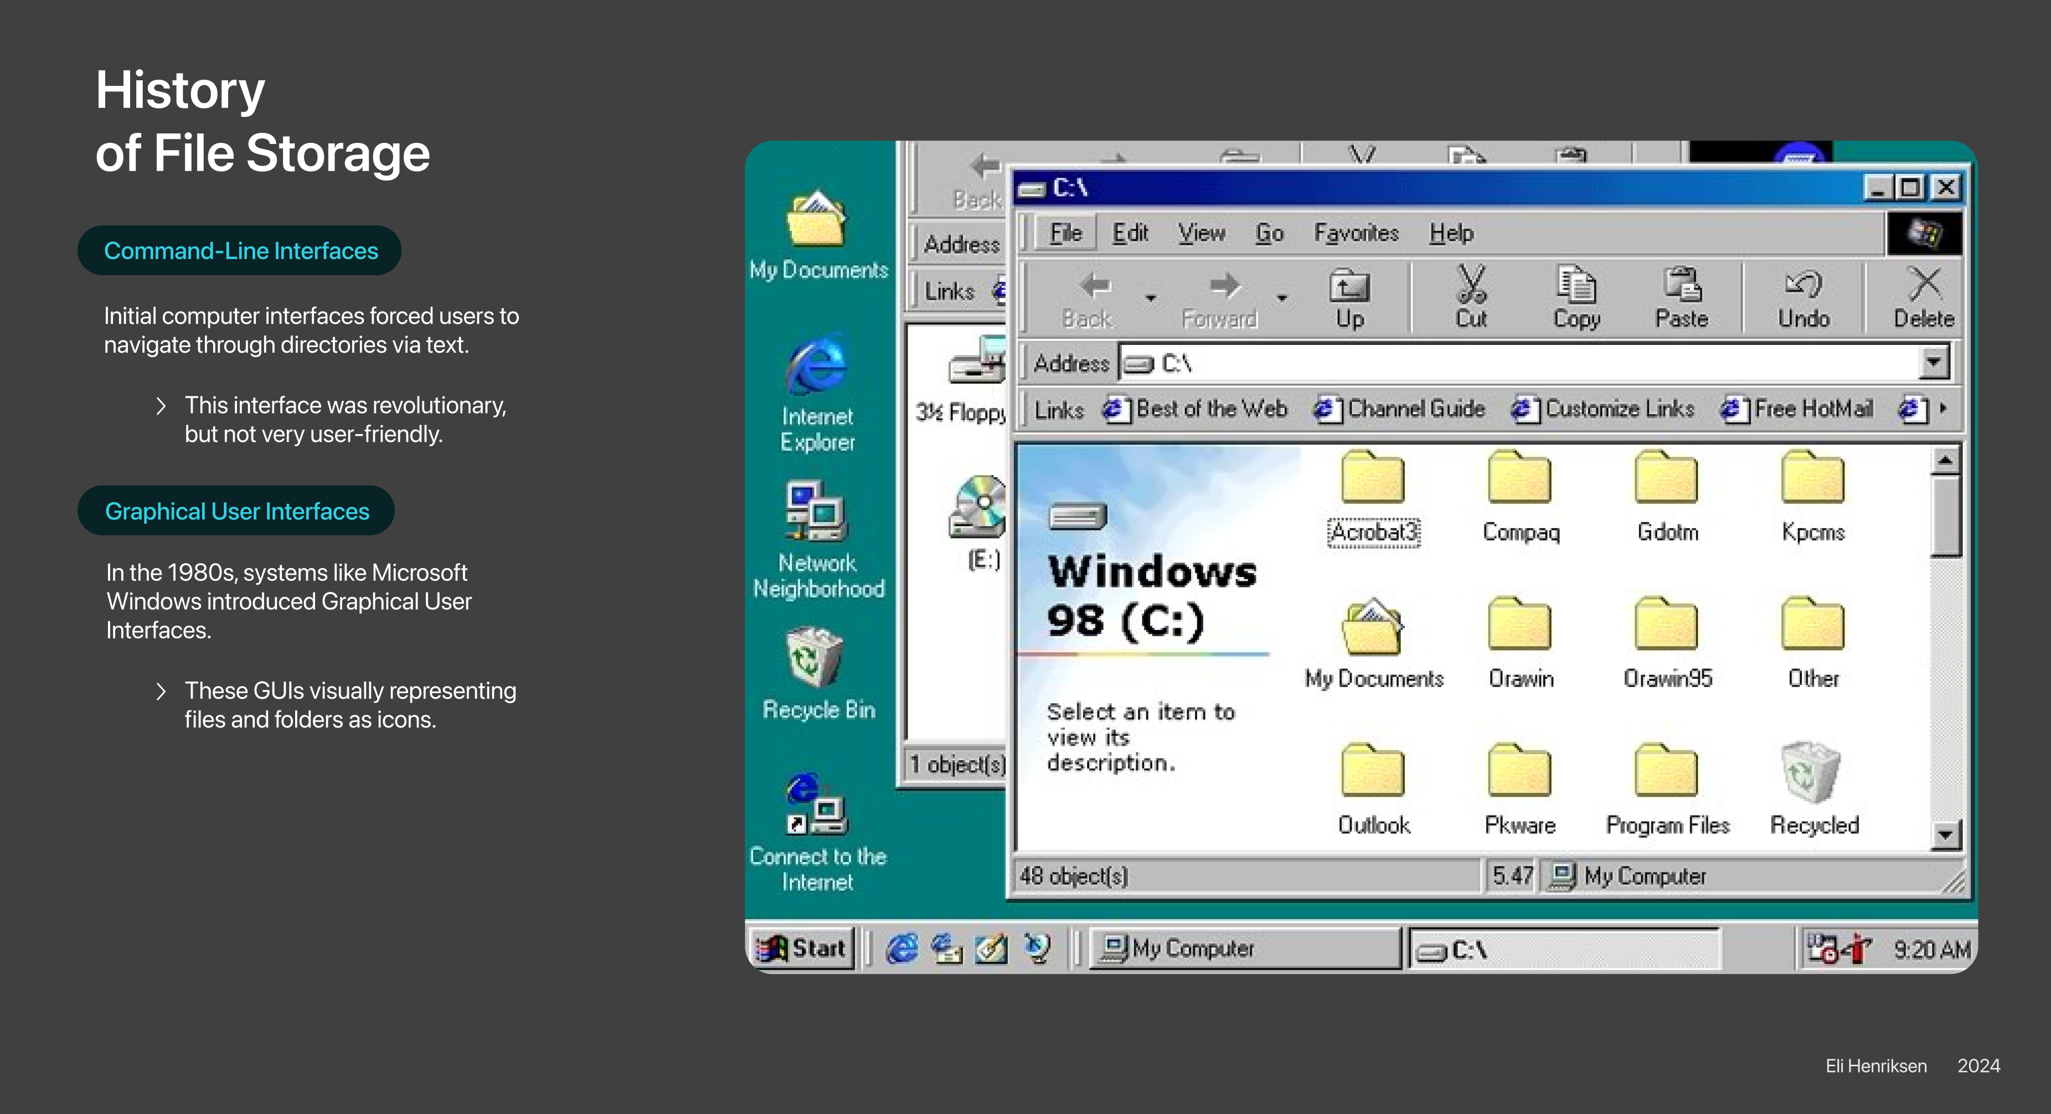Select the Acrobat3 folder

click(x=1373, y=498)
